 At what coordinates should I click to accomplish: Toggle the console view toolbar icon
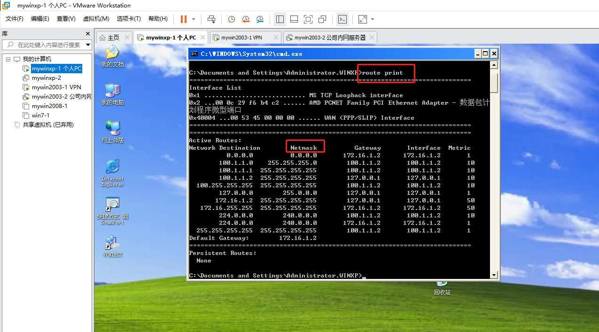[343, 19]
